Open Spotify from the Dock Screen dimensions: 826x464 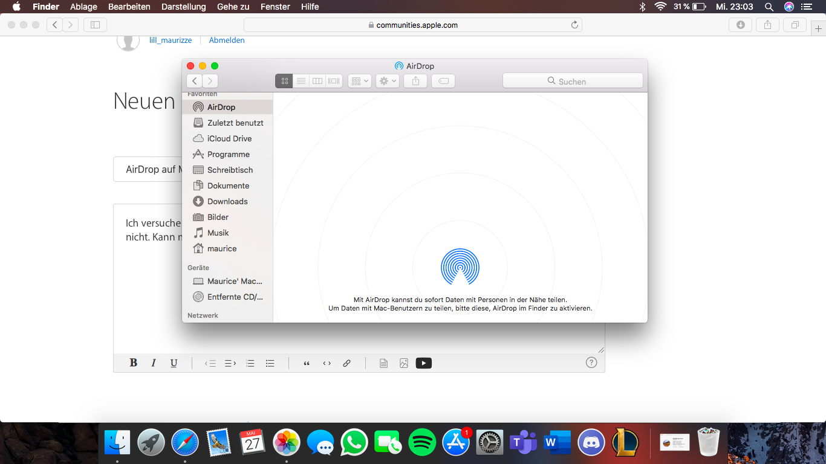422,443
